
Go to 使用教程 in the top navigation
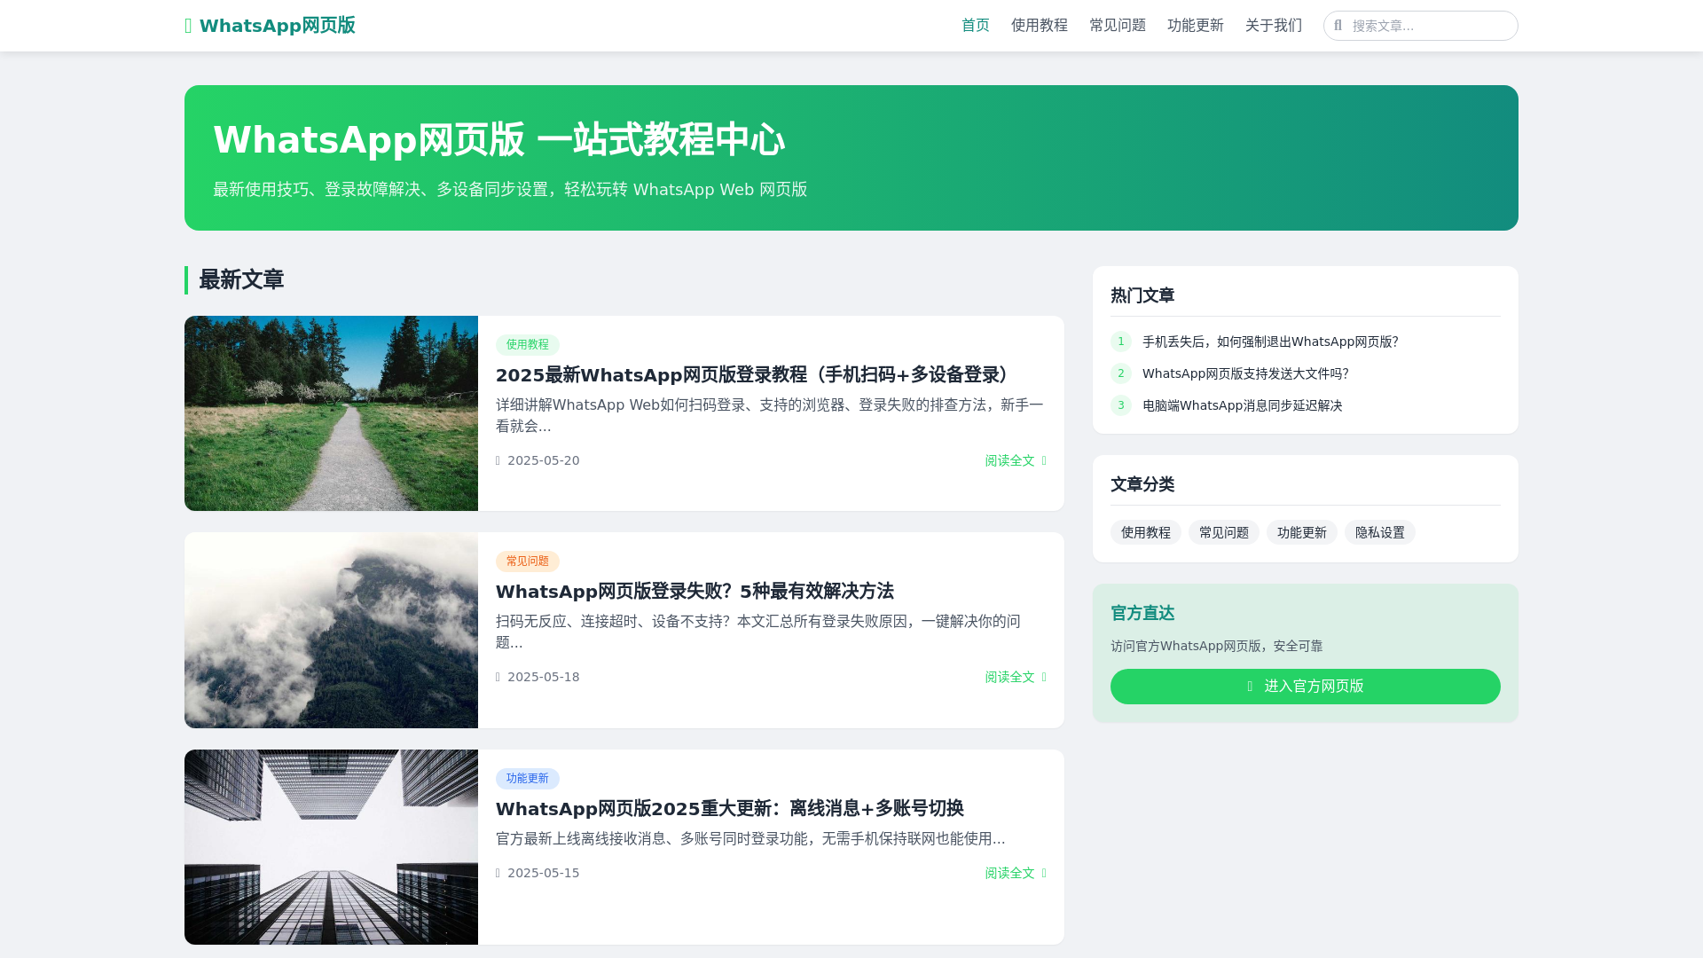(1039, 26)
